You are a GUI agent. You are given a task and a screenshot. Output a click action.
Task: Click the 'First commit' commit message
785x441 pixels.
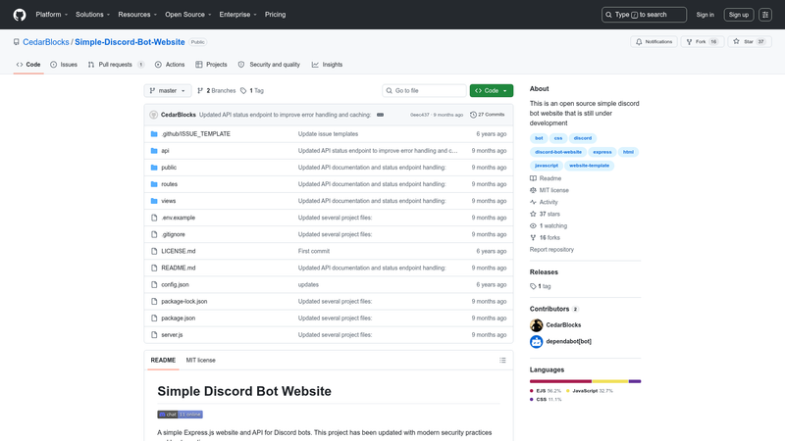[x=314, y=251]
